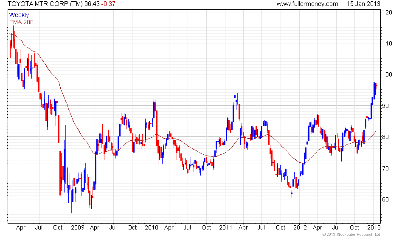Viewport: 416px width, 238px height.
Task: Click the Oct label just before 2011
Action: [x=206, y=228]
